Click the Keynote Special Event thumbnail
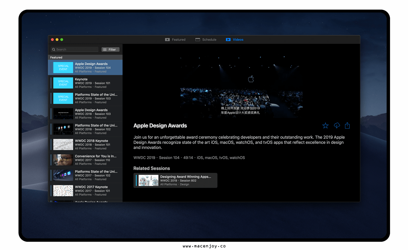This screenshot has height=250, width=408. pos(63,83)
